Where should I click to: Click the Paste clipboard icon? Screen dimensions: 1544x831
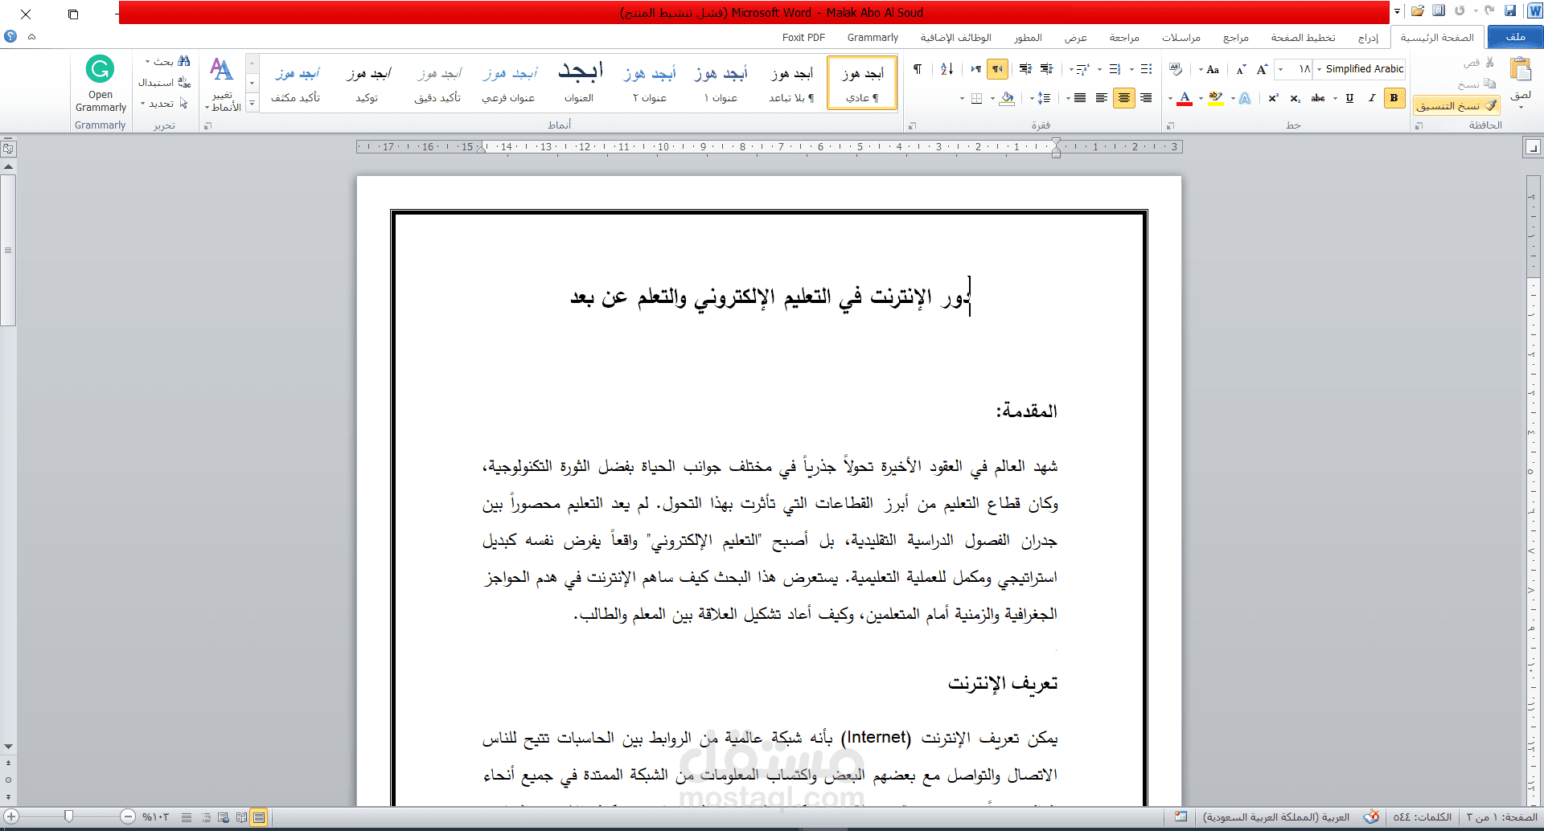(1520, 69)
